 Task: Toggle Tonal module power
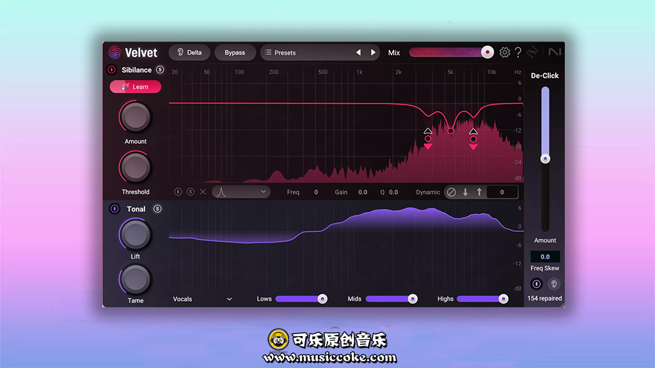pos(114,209)
